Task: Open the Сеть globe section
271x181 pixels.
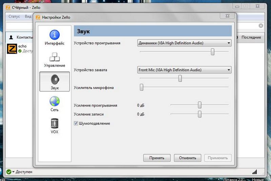Action: [x=55, y=104]
